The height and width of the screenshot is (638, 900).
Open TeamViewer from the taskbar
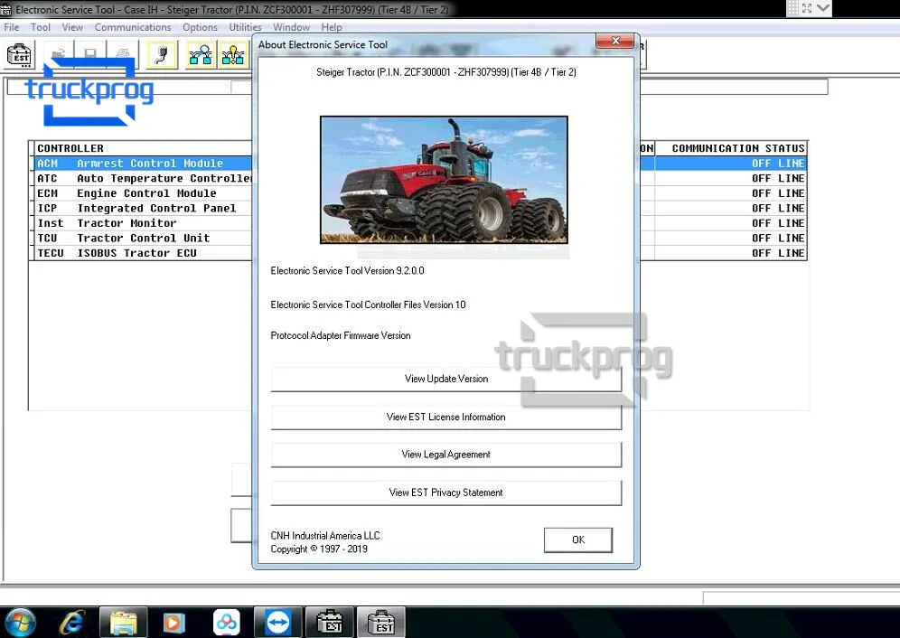277,623
